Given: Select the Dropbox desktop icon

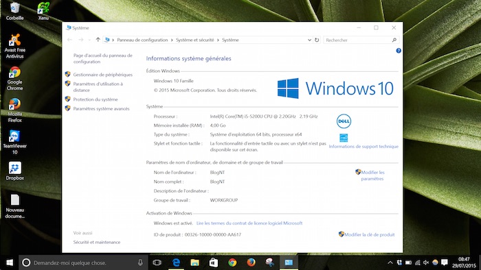Looking at the screenshot, I should tap(14, 171).
